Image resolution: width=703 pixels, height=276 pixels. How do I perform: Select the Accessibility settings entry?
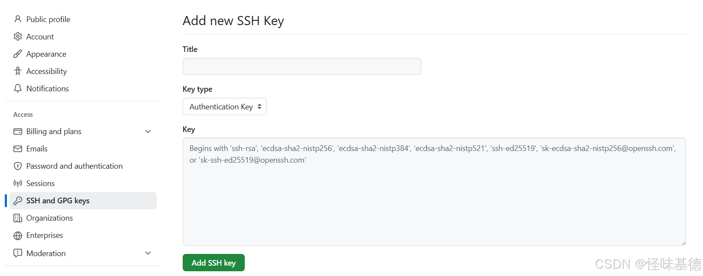[x=46, y=71]
